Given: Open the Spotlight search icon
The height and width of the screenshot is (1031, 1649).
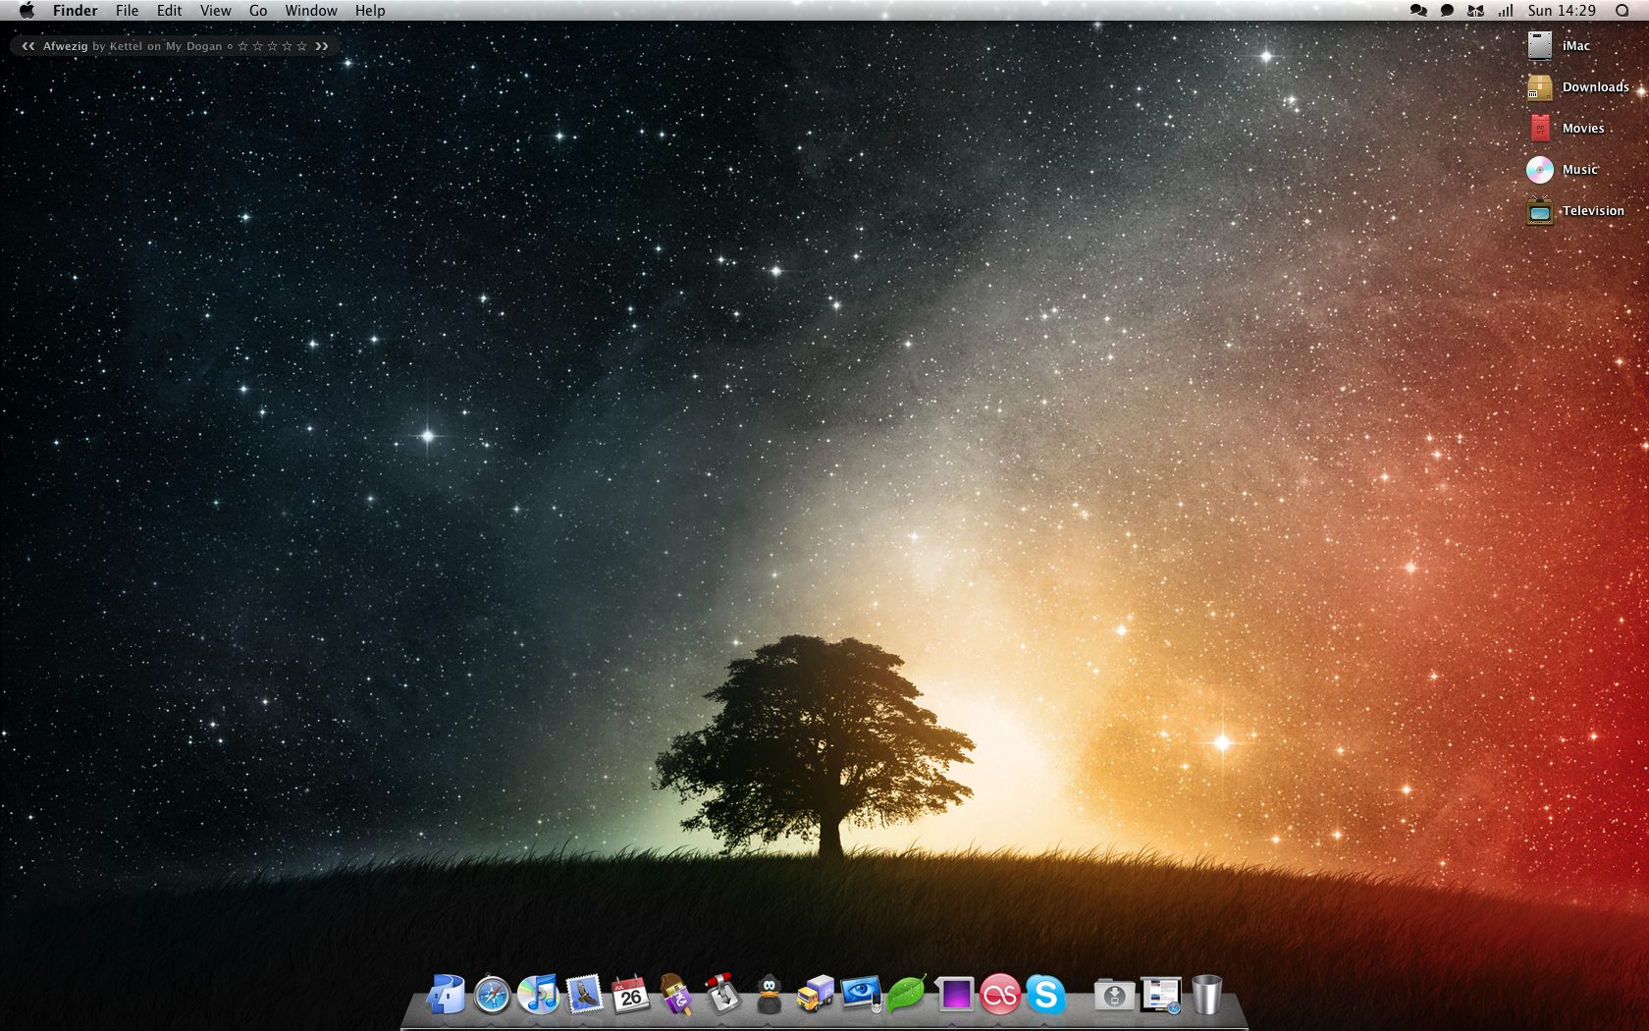Looking at the screenshot, I should point(1622,11).
